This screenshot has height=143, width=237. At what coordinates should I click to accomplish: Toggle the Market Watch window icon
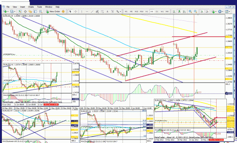tap(20, 11)
